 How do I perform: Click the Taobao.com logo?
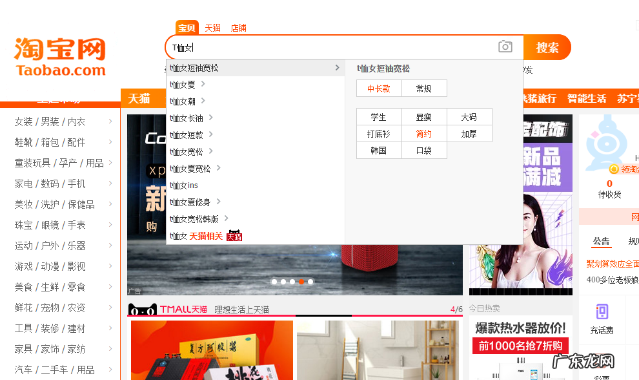click(x=59, y=54)
